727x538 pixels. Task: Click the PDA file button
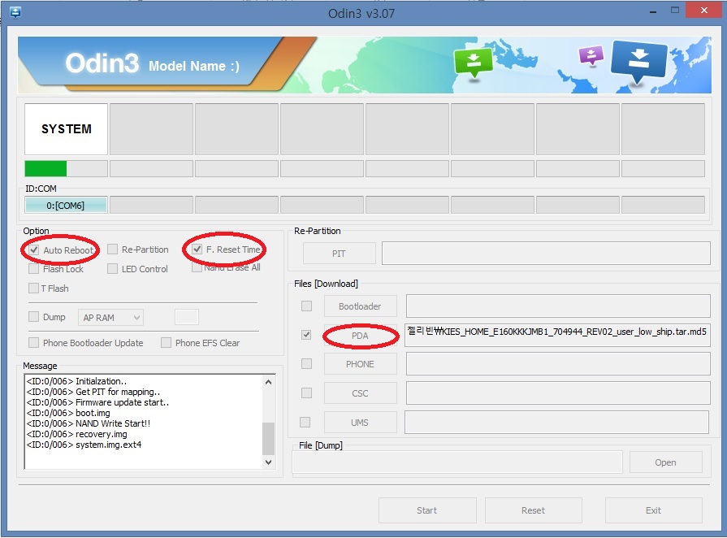click(x=360, y=335)
